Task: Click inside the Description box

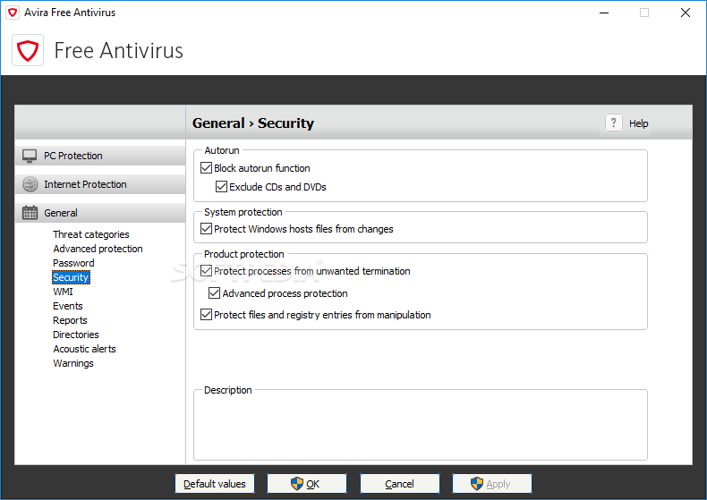Action: (421, 427)
